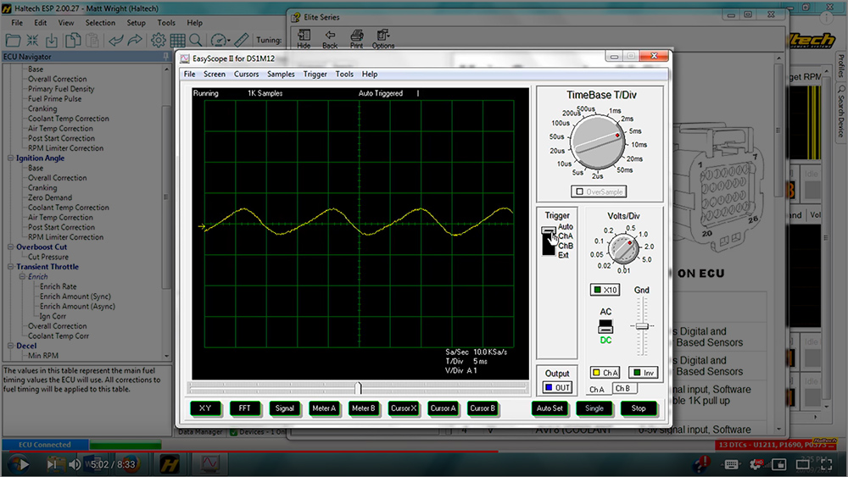
Task: Click Back in the Elite Series help window
Action: 330,39
